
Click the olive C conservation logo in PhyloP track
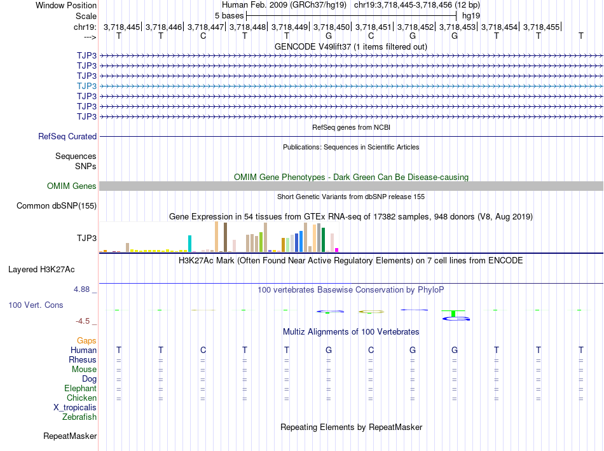[371, 312]
